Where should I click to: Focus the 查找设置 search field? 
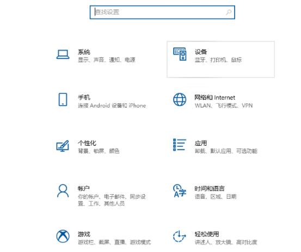tap(162, 13)
